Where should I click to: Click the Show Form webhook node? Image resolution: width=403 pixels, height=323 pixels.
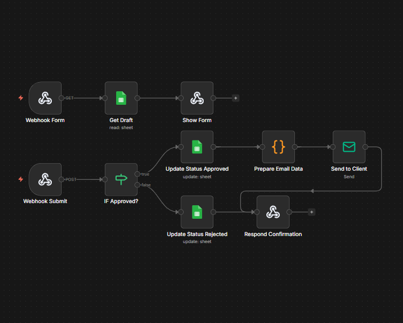[197, 98]
